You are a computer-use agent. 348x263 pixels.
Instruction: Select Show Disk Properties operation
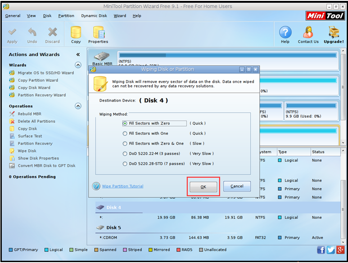(x=38, y=158)
